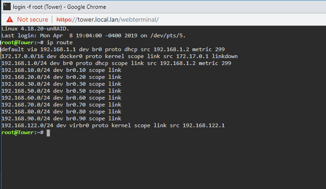Click the 192.168.122.0/24 virbr0 line
The width and height of the screenshot is (326, 189).
[x=113, y=125]
